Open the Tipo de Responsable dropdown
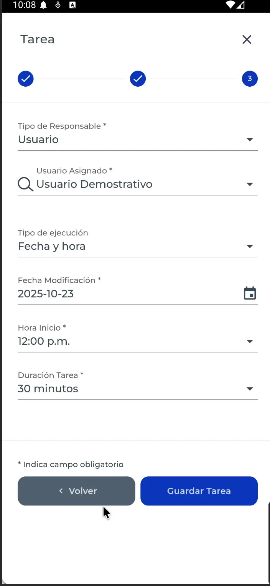Viewport: 270px width, 586px height. pos(250,140)
